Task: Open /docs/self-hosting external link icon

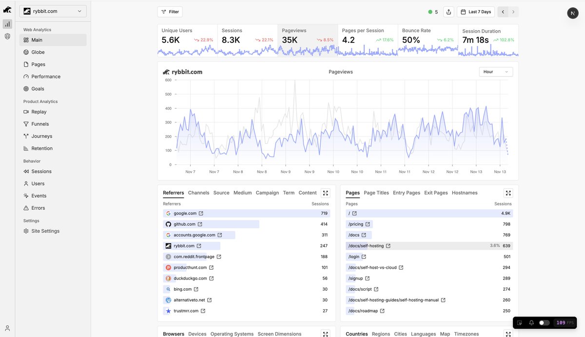Action: [388, 246]
